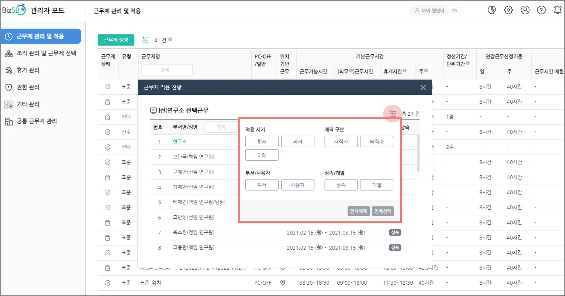
Task: Select the 옥소정(전임 연구원) row
Action: [283, 232]
